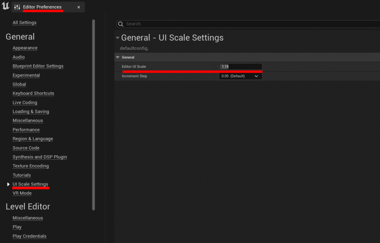This screenshot has height=243, width=380.
Task: Open Audio settings
Action: point(19,57)
